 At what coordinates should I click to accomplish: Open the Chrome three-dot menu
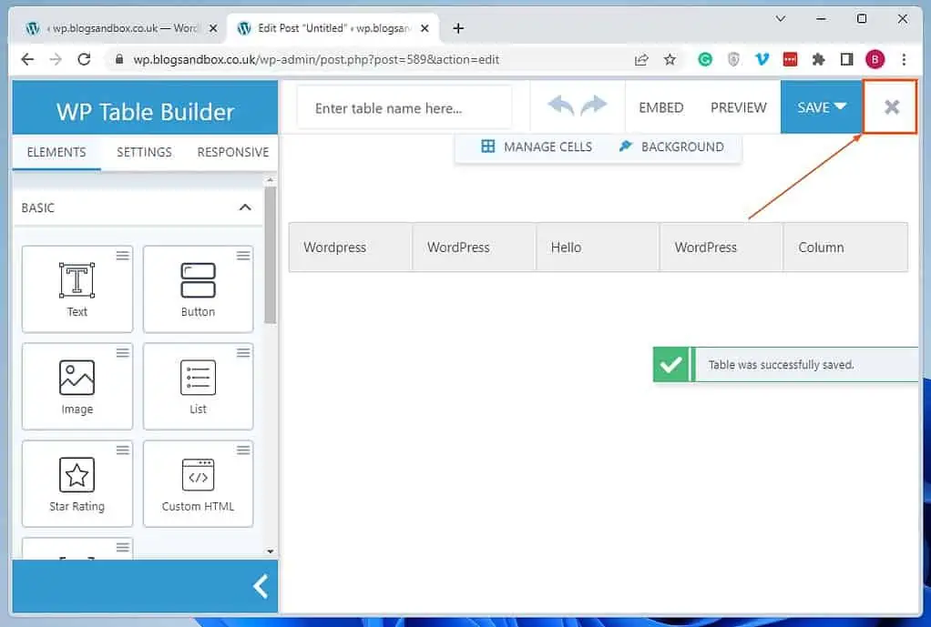(x=904, y=59)
